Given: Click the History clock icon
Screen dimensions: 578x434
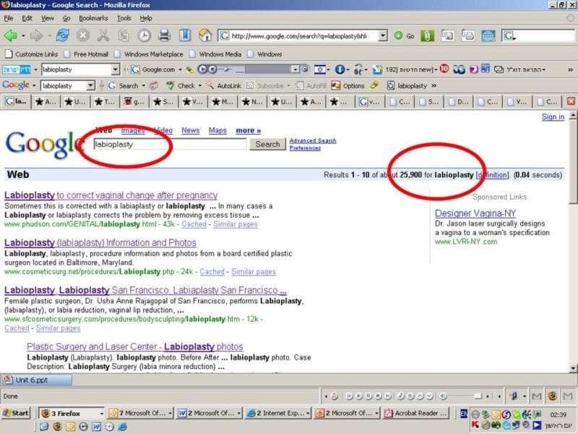Looking at the screenshot, I should tap(144, 35).
